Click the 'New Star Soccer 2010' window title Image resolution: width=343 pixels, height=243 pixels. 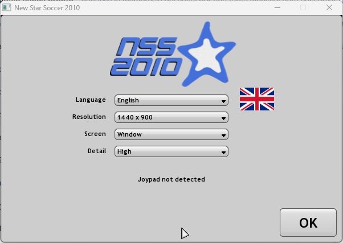point(47,8)
